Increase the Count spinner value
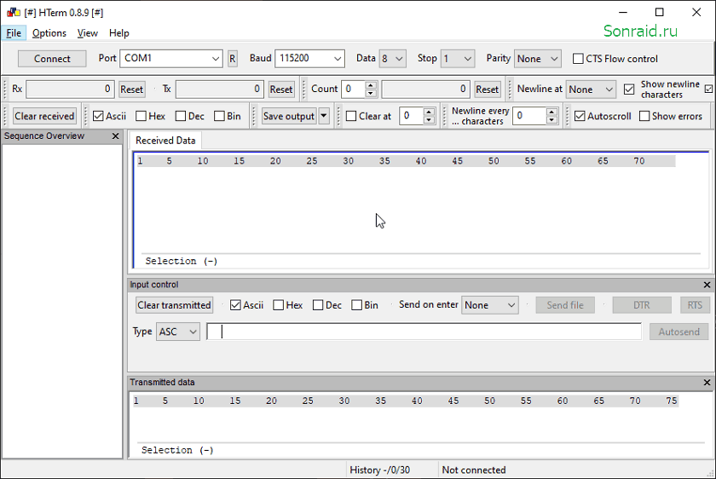 click(372, 85)
